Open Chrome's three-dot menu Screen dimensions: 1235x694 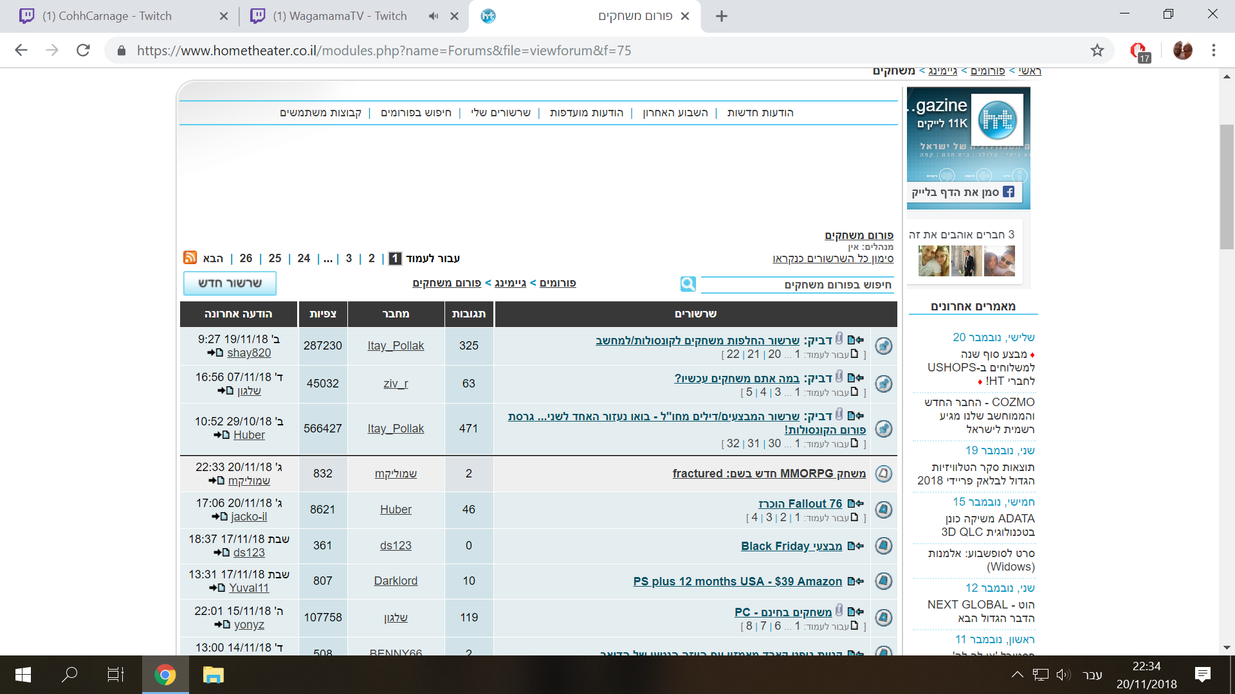click(1213, 50)
